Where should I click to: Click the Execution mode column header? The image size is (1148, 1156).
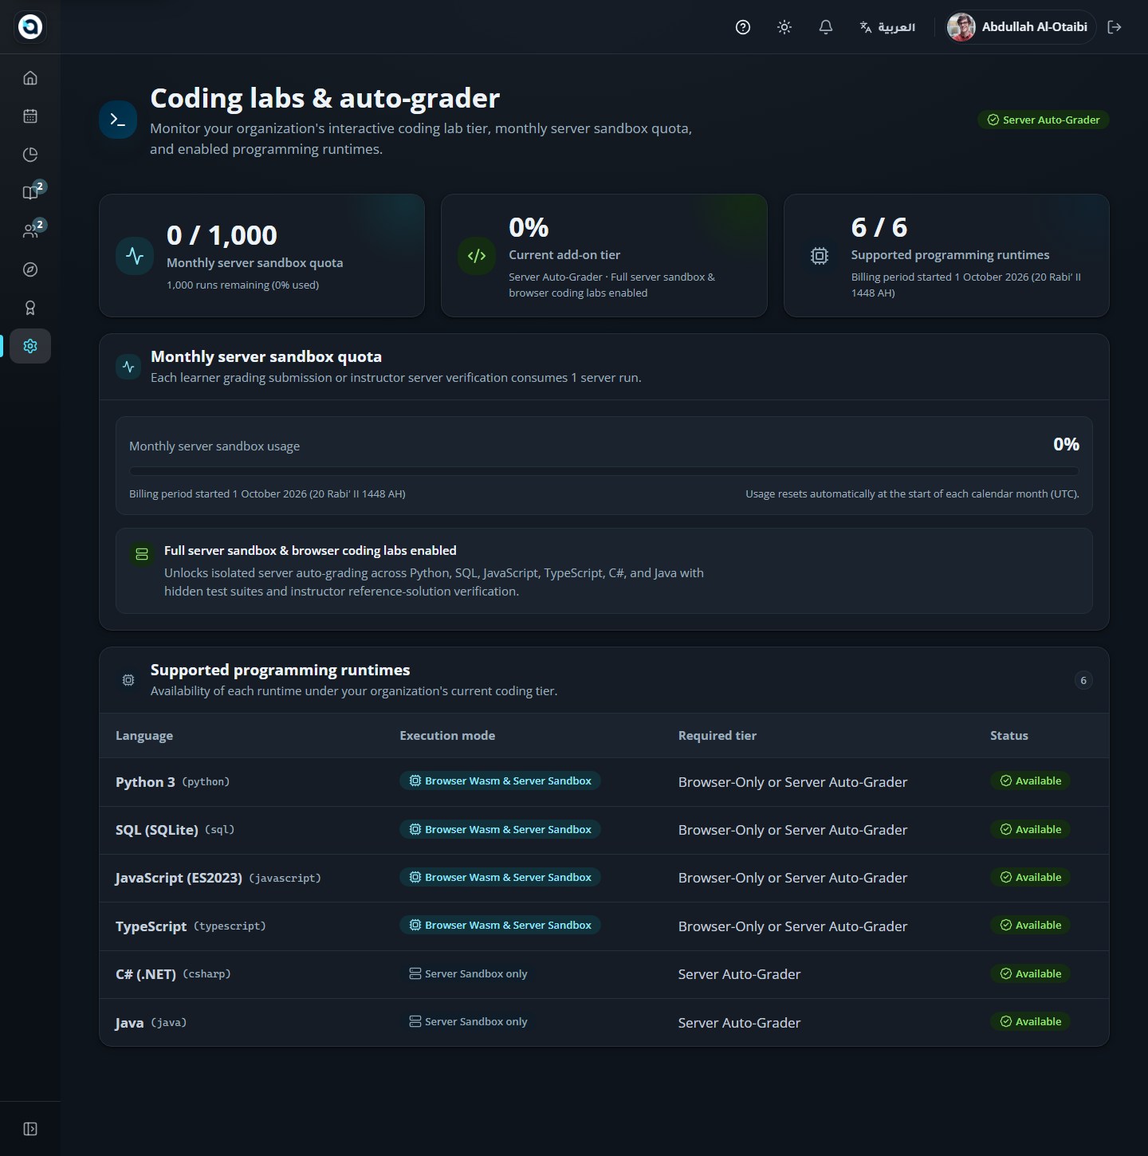click(447, 736)
